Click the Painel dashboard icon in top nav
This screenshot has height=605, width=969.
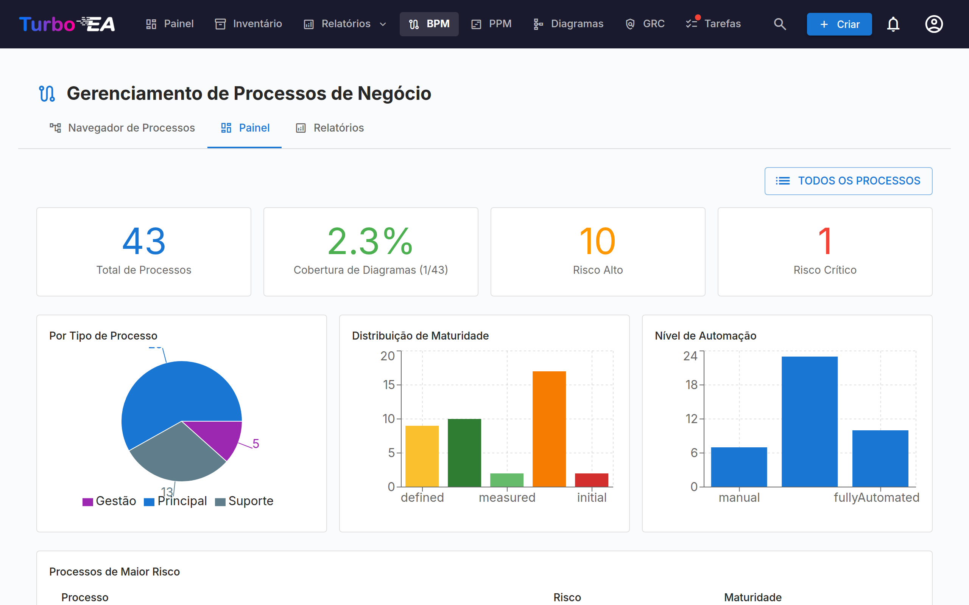pos(151,24)
